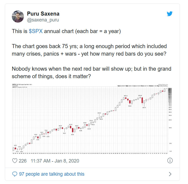Click the 1553.11 peak price label
The image size is (188, 184).
[125, 95]
